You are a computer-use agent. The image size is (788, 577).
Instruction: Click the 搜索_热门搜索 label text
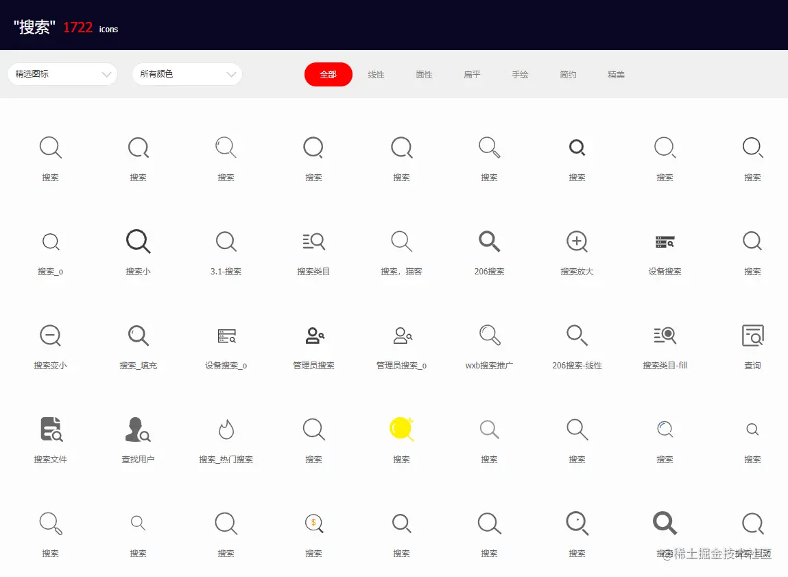226,460
